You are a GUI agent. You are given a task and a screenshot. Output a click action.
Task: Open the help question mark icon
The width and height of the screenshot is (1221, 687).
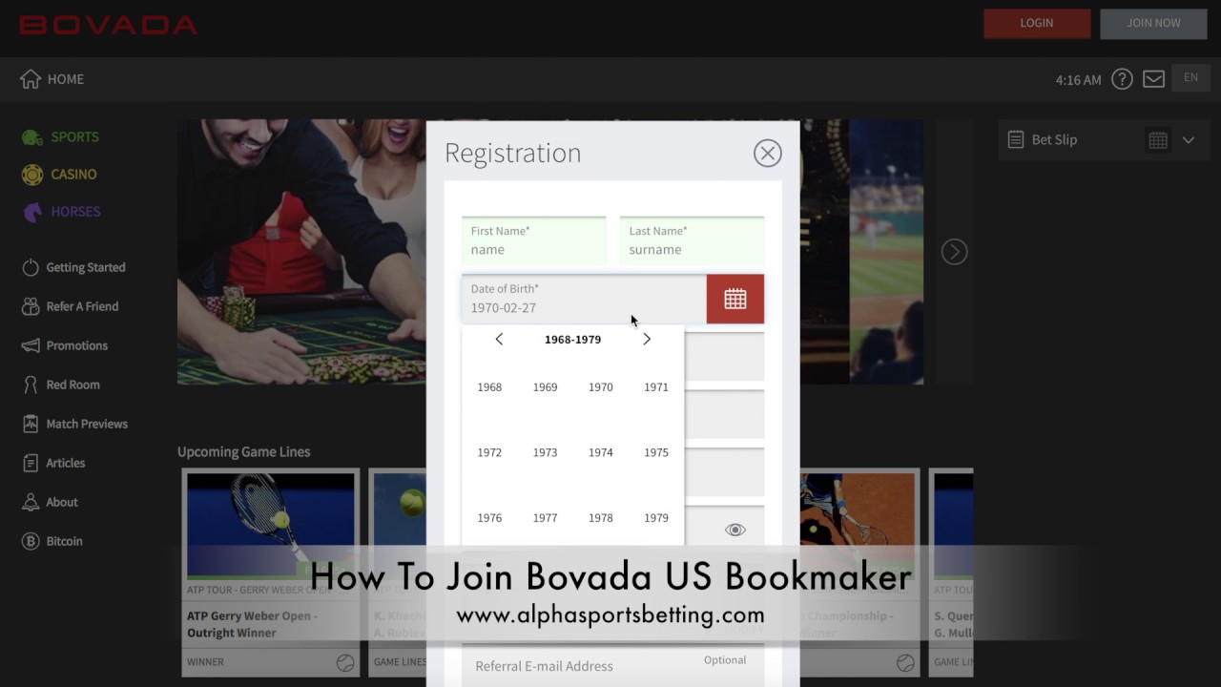pyautogui.click(x=1122, y=79)
